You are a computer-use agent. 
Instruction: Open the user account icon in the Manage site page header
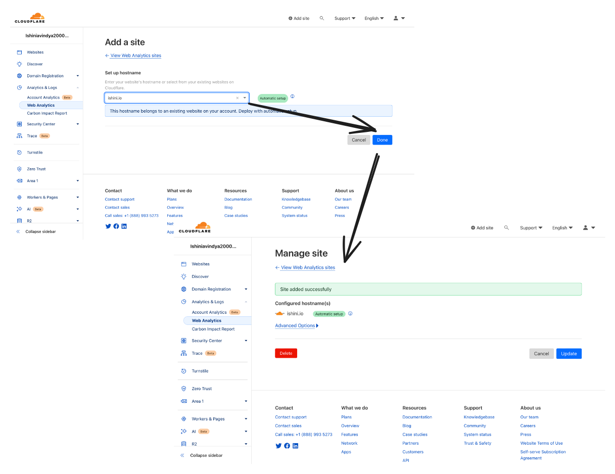coord(585,228)
